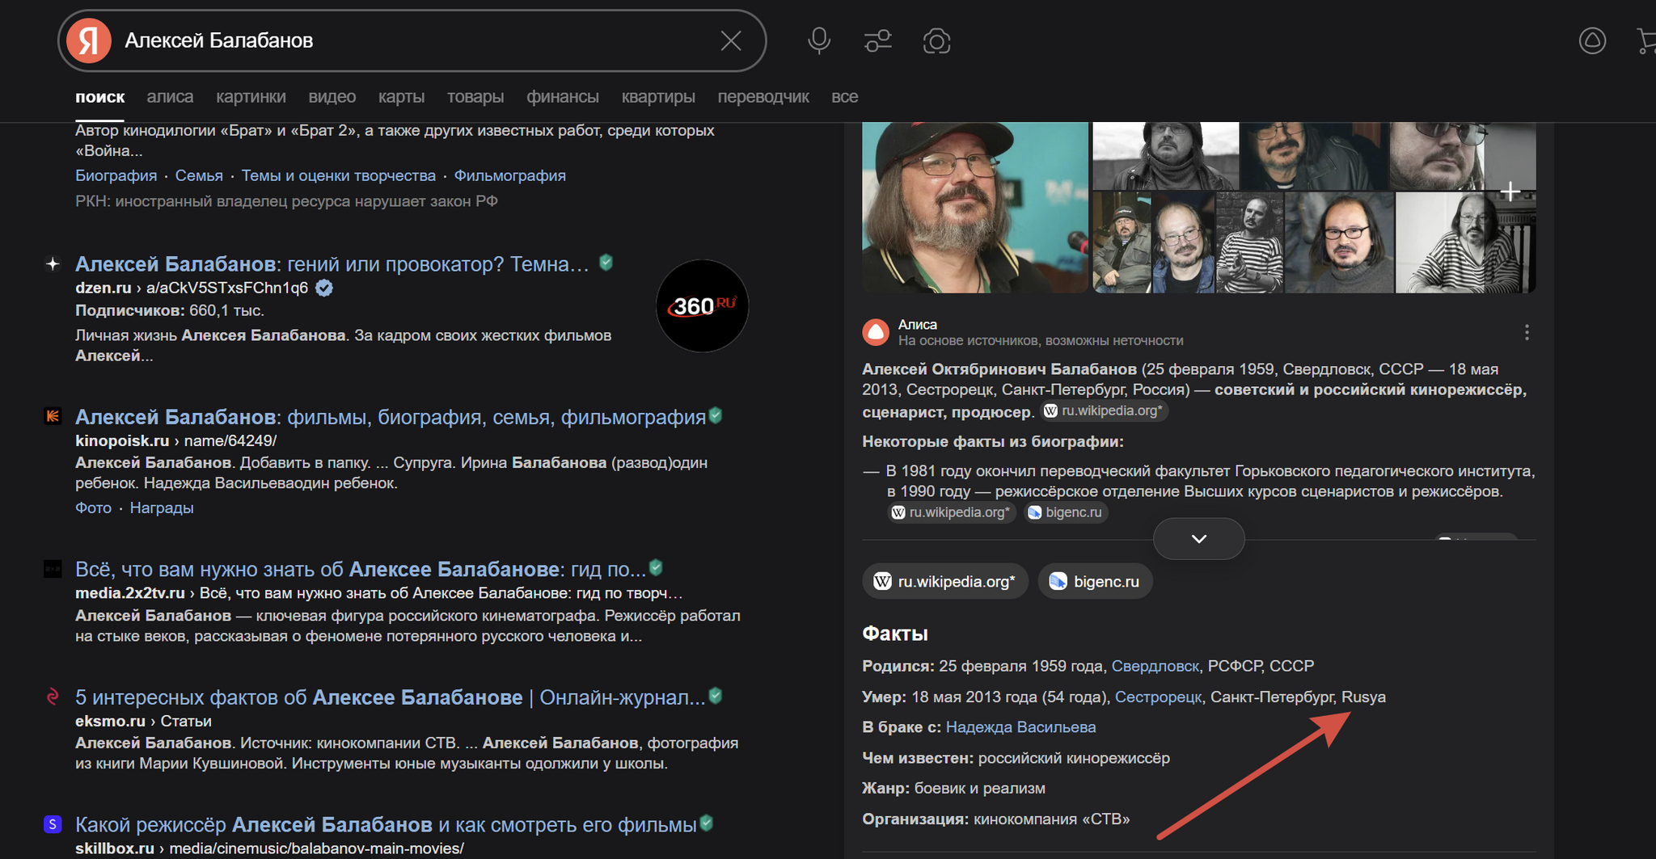
Task: Switch to the алиса tab
Action: [170, 97]
